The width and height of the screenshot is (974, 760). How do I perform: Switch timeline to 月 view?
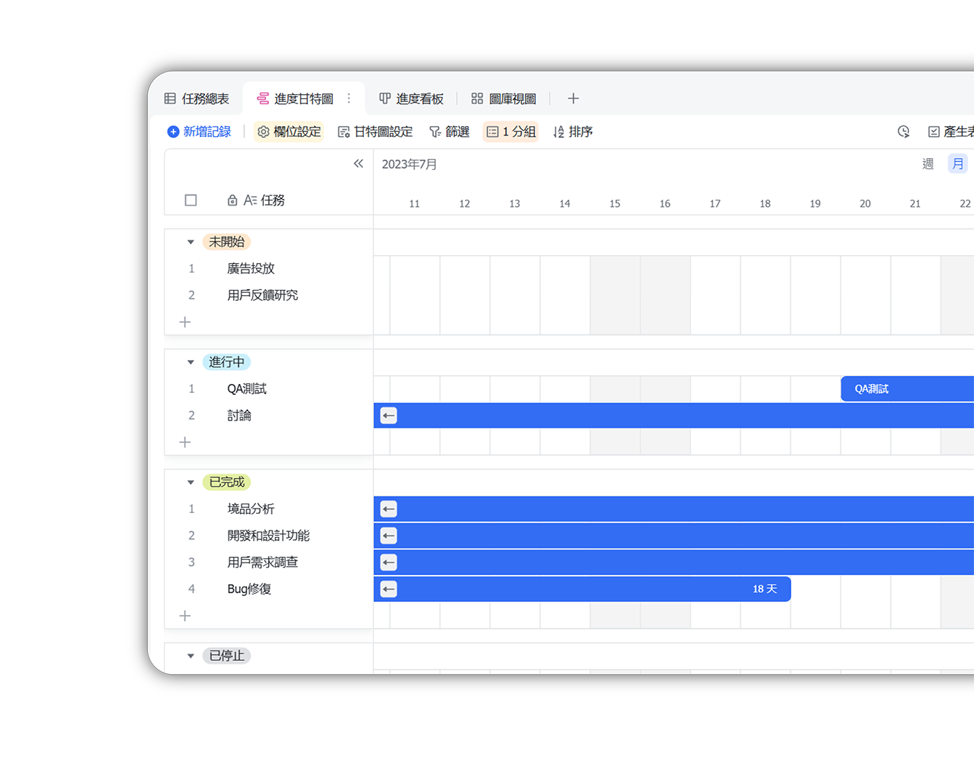[958, 164]
